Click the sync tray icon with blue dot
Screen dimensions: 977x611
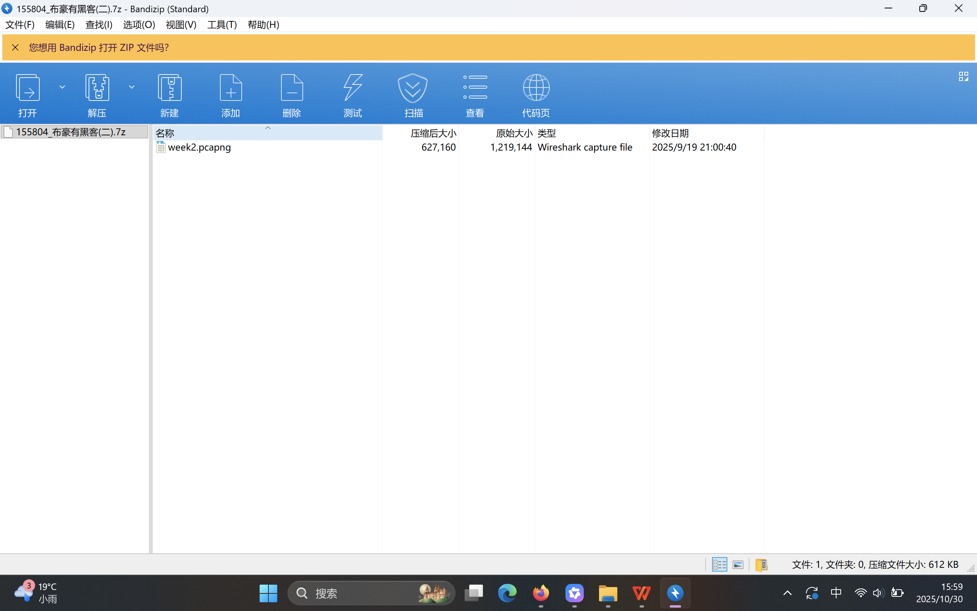(811, 593)
